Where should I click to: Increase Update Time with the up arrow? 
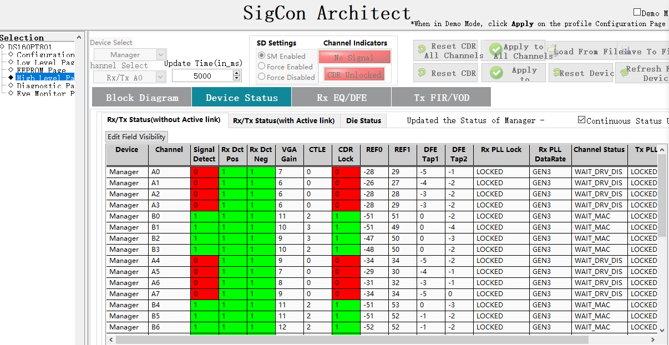pos(237,73)
